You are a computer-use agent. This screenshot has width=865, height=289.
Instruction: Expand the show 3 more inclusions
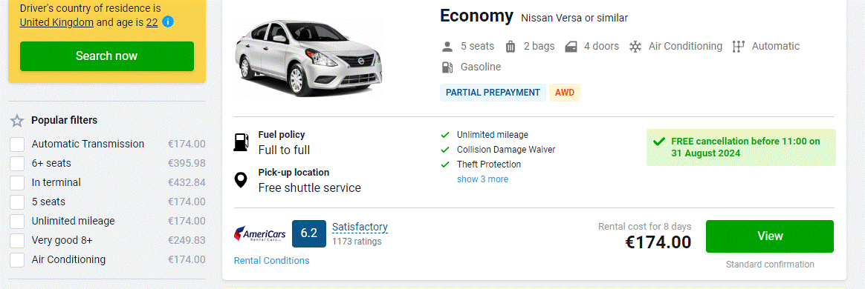(482, 179)
